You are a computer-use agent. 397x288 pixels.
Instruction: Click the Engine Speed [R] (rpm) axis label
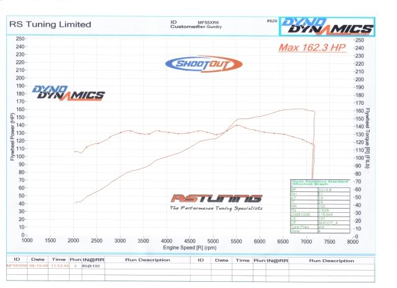tap(189, 247)
